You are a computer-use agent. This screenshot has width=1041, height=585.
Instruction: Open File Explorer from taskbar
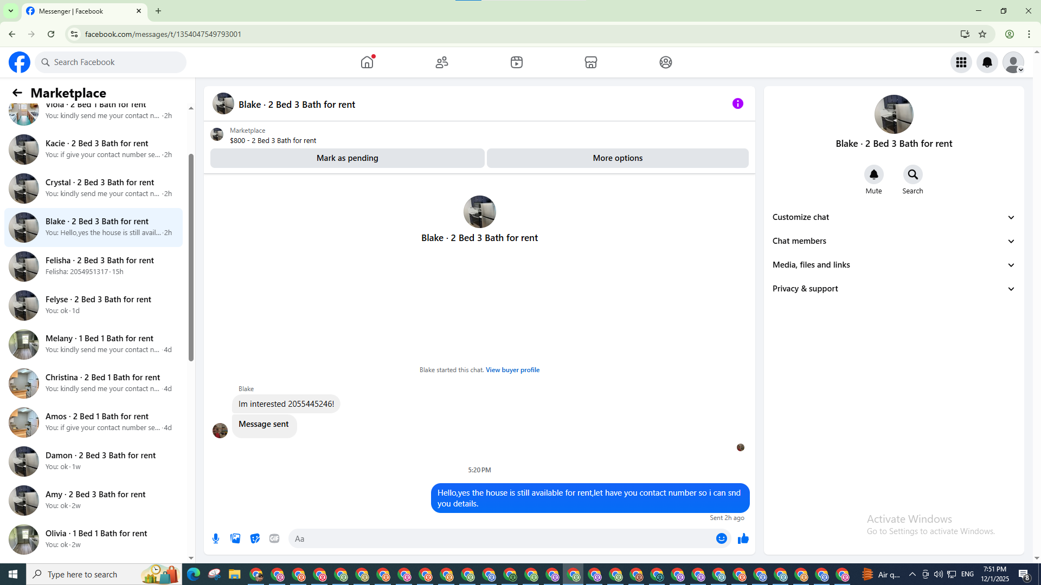pos(235,574)
